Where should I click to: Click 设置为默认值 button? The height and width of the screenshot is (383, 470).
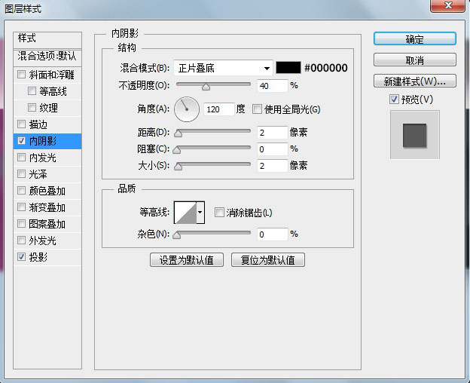187,260
